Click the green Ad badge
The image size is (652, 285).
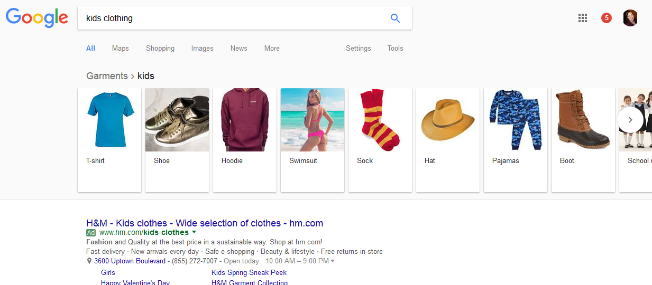pos(91,233)
